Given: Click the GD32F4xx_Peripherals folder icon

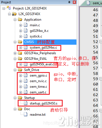Looking at the screenshot, I should [x=20, y=53].
